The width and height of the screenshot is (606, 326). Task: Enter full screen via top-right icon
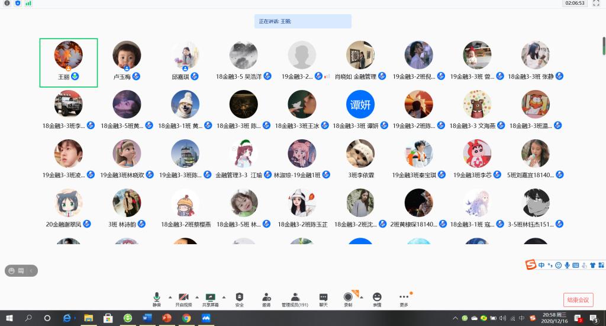click(597, 3)
